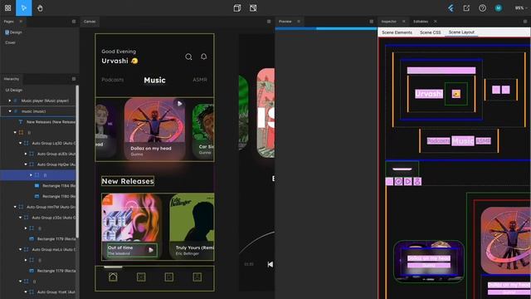Close the Preview tab
The width and height of the screenshot is (531, 299).
[x=299, y=22]
